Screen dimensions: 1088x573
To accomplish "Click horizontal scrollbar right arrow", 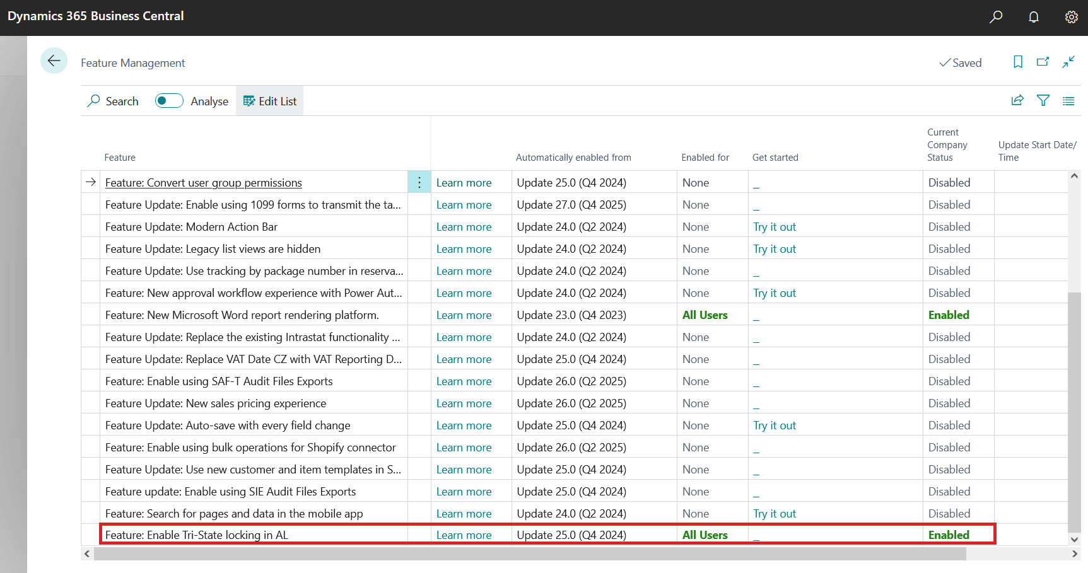I will [x=1075, y=553].
